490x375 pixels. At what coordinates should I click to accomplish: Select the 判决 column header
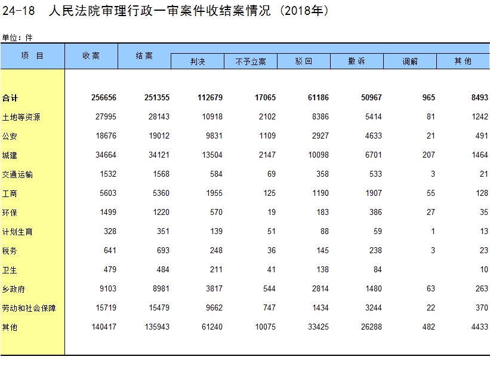198,62
